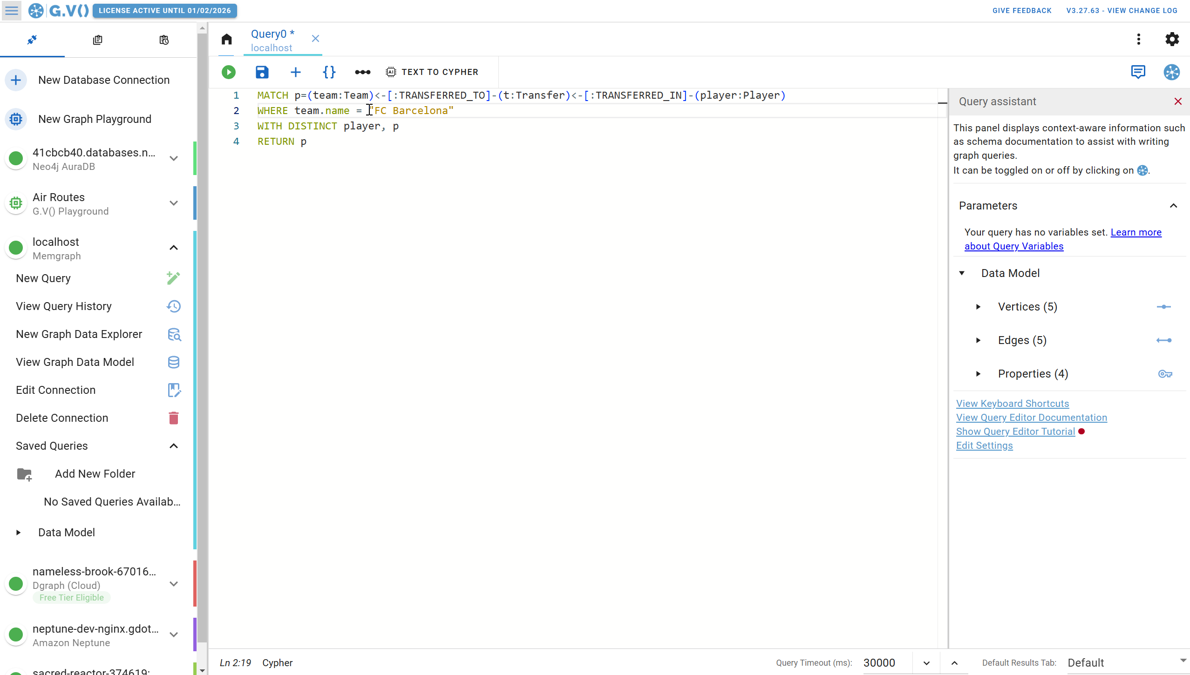Select the query history sidebar tab
This screenshot has width=1190, height=675.
[163, 40]
